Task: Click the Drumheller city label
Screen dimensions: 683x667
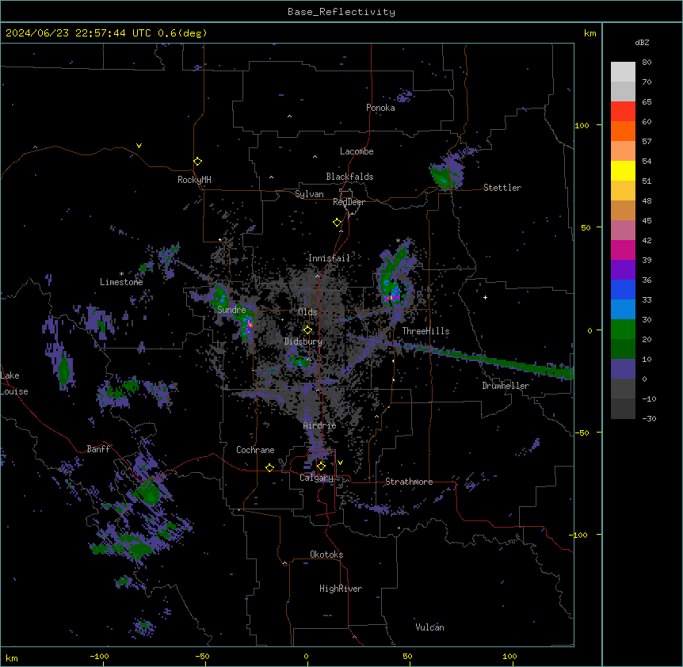Action: point(506,386)
